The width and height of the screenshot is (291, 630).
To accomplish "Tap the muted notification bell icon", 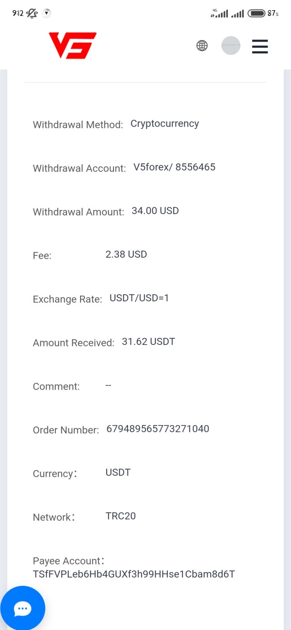I will (32, 14).
